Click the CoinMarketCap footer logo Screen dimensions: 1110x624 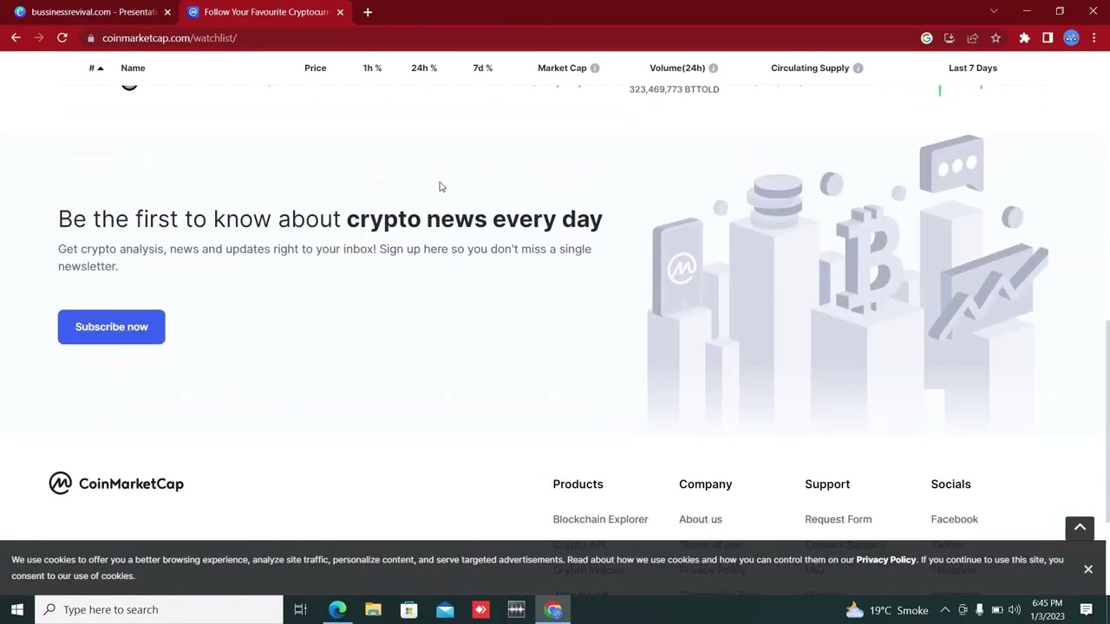point(116,484)
